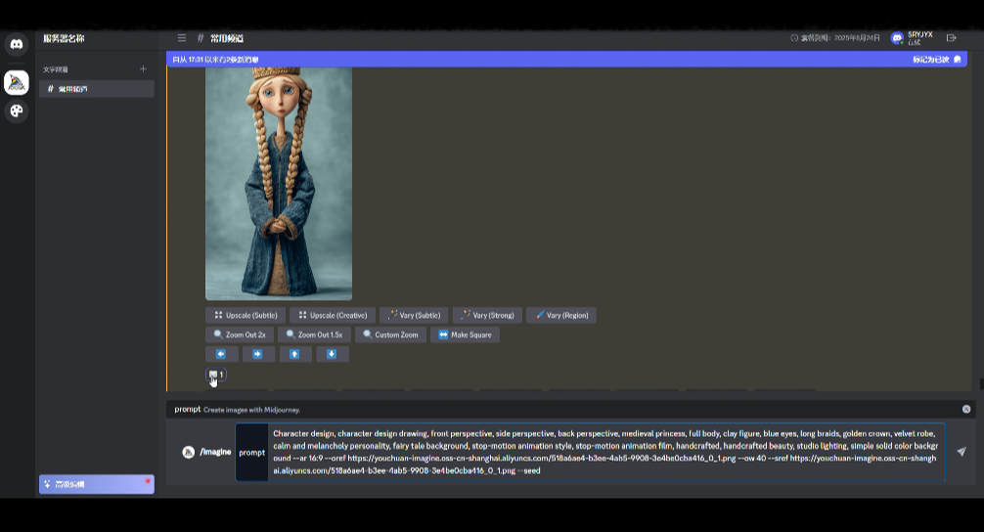Choose Zoom Out 2x
Screen dimensions: 984x532
coord(240,334)
